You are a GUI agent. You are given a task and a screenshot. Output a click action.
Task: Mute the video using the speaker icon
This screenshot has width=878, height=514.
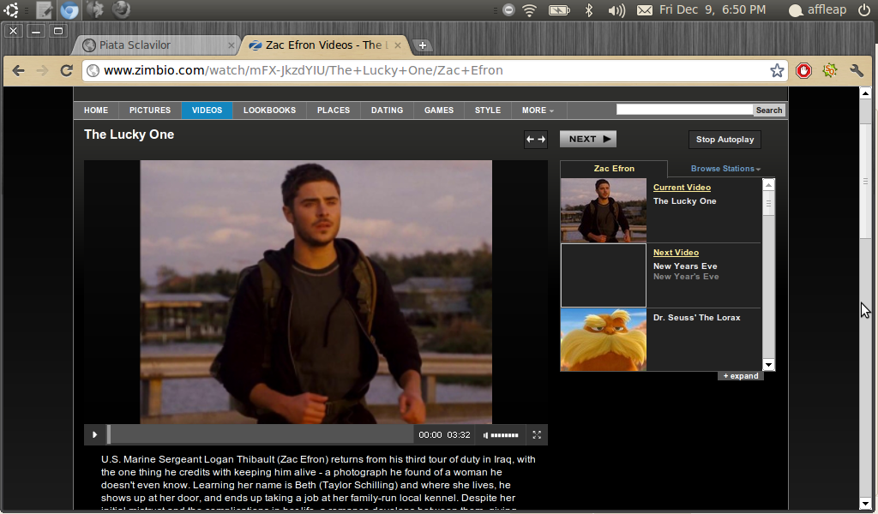click(485, 435)
